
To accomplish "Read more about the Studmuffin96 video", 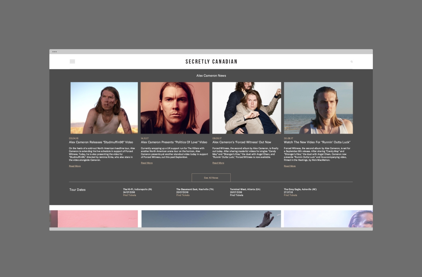I will pyautogui.click(x=74, y=166).
